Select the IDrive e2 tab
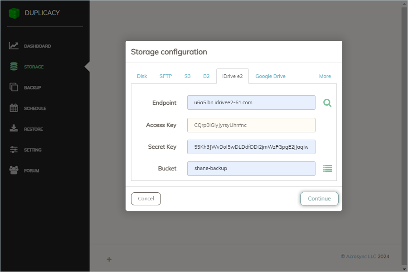 tap(233, 76)
